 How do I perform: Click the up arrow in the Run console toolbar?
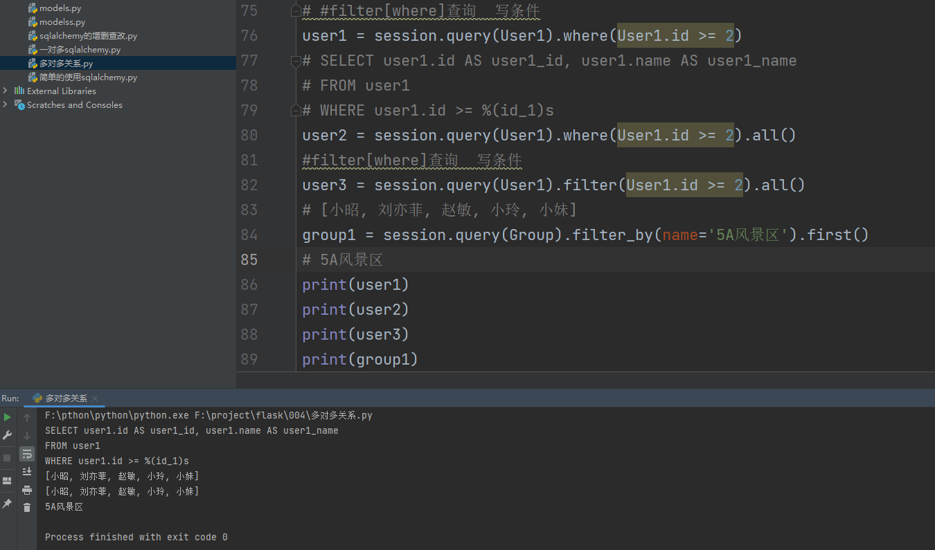point(27,417)
